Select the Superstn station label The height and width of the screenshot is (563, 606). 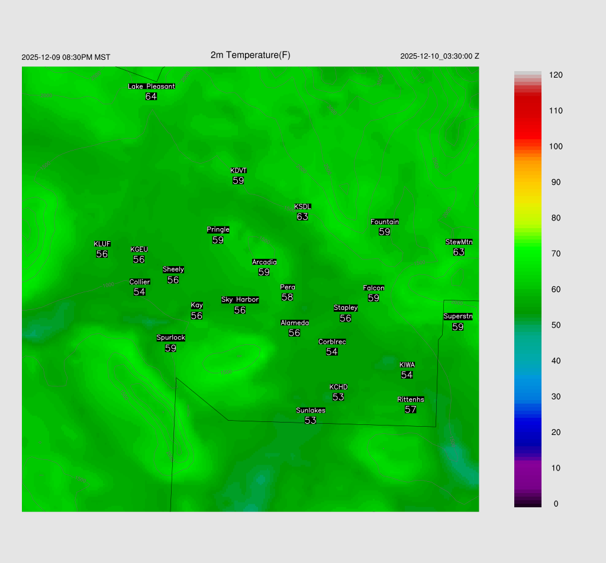[x=457, y=316]
